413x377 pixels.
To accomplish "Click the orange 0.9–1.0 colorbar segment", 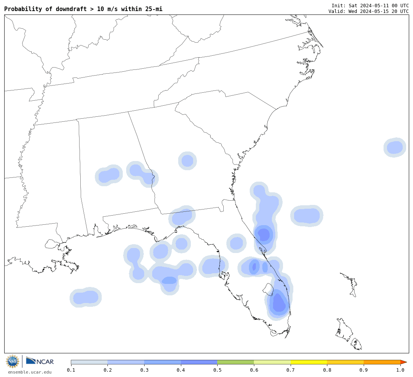I will (382, 362).
